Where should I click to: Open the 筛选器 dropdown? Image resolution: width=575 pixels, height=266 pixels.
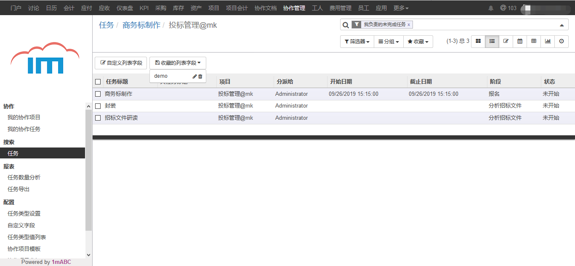point(357,42)
